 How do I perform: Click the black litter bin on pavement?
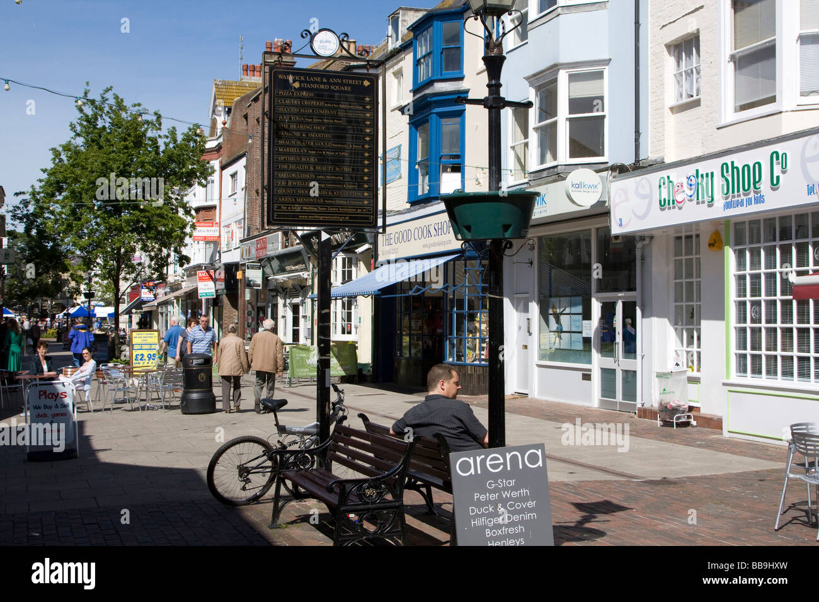pyautogui.click(x=198, y=383)
